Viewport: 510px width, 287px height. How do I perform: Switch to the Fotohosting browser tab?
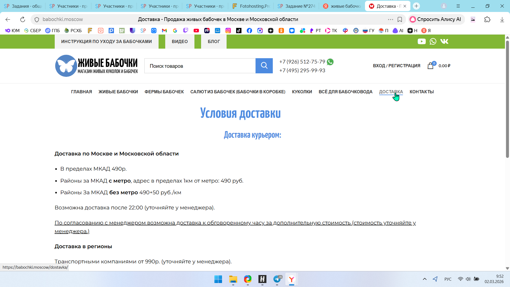click(251, 6)
